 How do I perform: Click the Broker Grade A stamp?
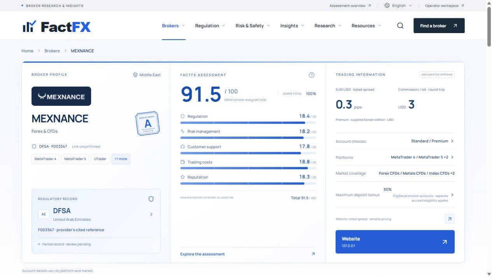tap(148, 124)
